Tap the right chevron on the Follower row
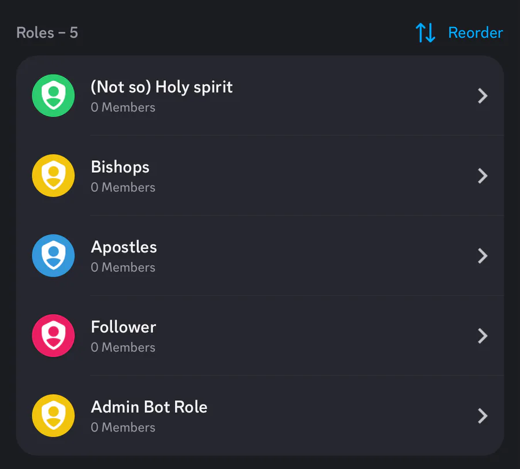The image size is (520, 469). click(483, 336)
